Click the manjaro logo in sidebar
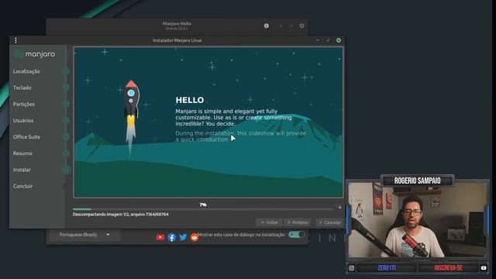 coord(35,54)
